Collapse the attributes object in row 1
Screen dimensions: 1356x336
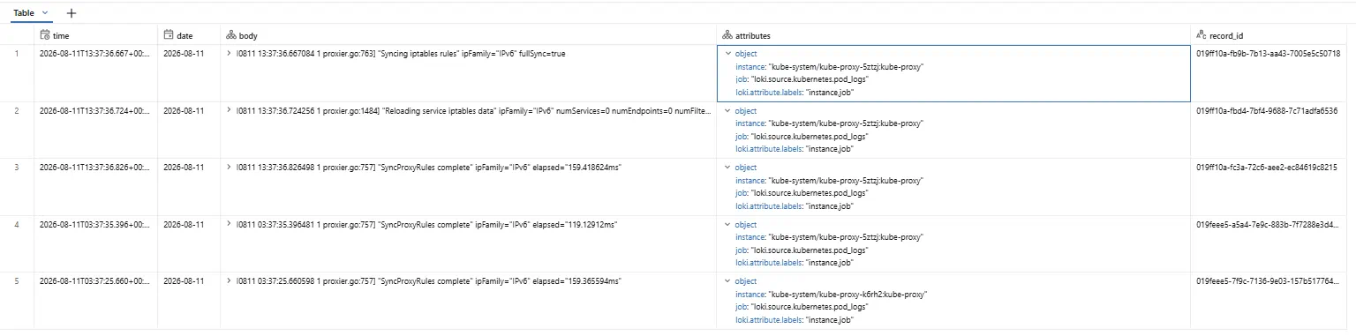point(727,54)
